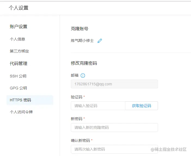
Task: Click the 账户设置 sidebar heading
Action: (x=19, y=27)
